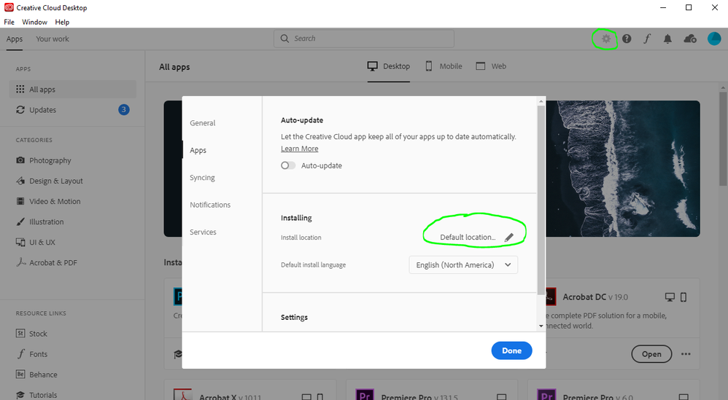728x400 pixels.
Task: Toggle the Auto-update switch
Action: coord(288,165)
